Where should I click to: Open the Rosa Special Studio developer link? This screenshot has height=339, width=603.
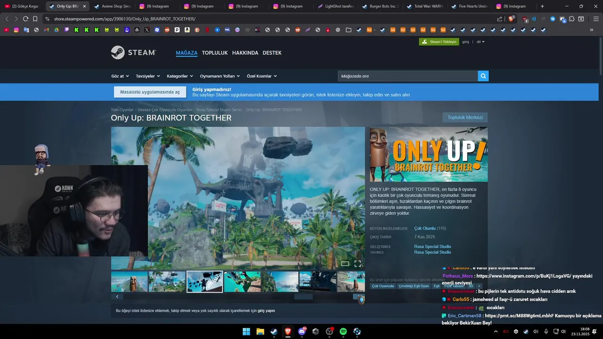point(432,247)
